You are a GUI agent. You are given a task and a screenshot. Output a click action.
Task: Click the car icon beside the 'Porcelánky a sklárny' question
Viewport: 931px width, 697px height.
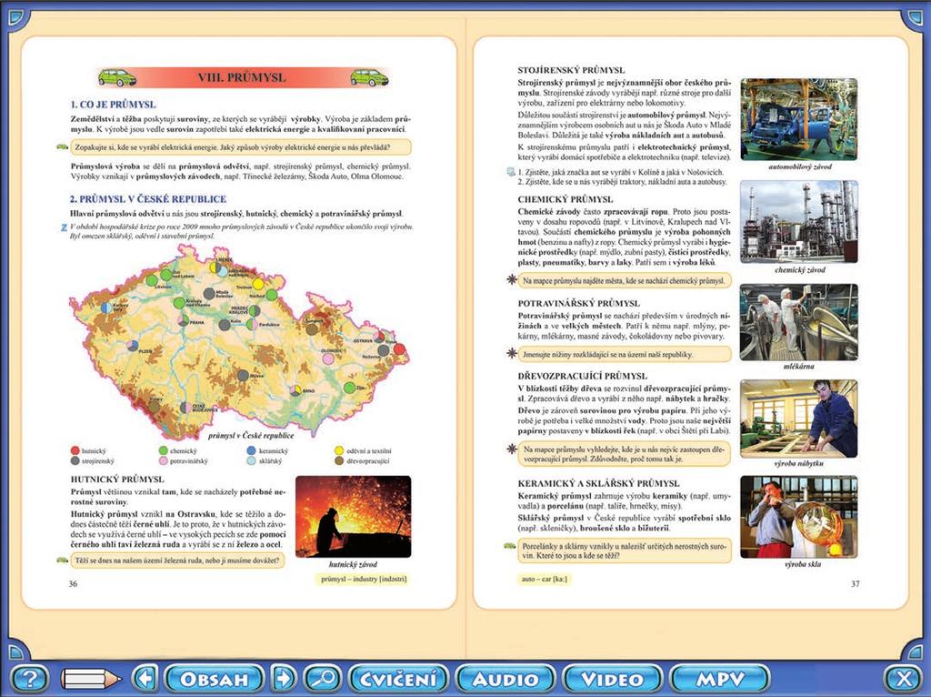pos(509,545)
